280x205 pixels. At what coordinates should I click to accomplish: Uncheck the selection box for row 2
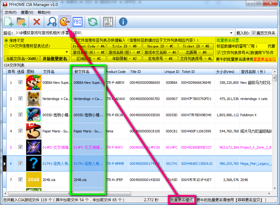click(20, 98)
